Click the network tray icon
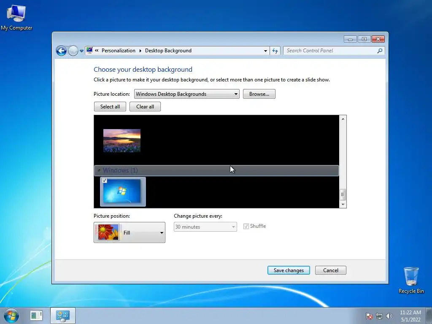 coord(379,316)
